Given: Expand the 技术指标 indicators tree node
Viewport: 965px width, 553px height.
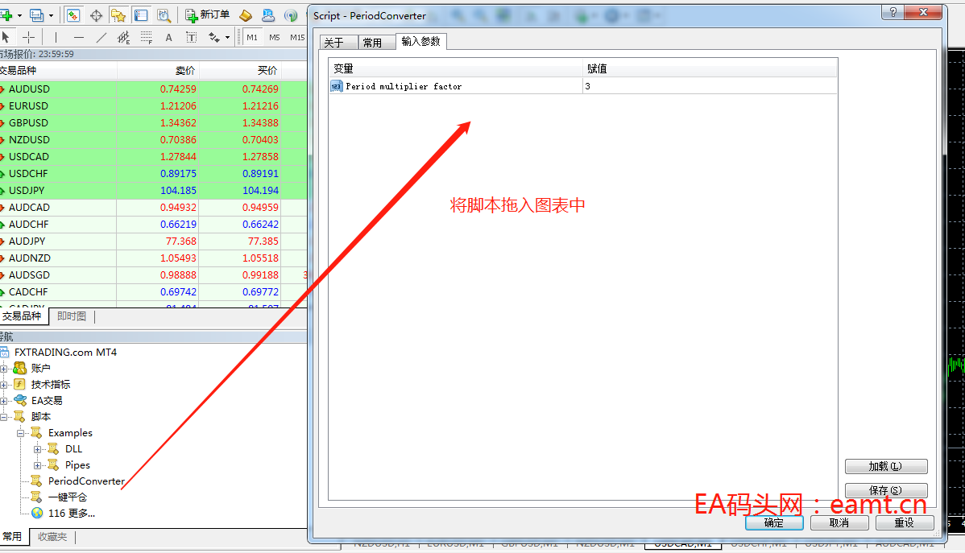Looking at the screenshot, I should tap(4, 385).
